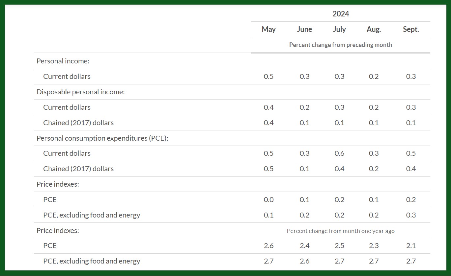The width and height of the screenshot is (451, 276).
Task: Click PCE current dollars July value 0.6
Action: click(x=339, y=153)
